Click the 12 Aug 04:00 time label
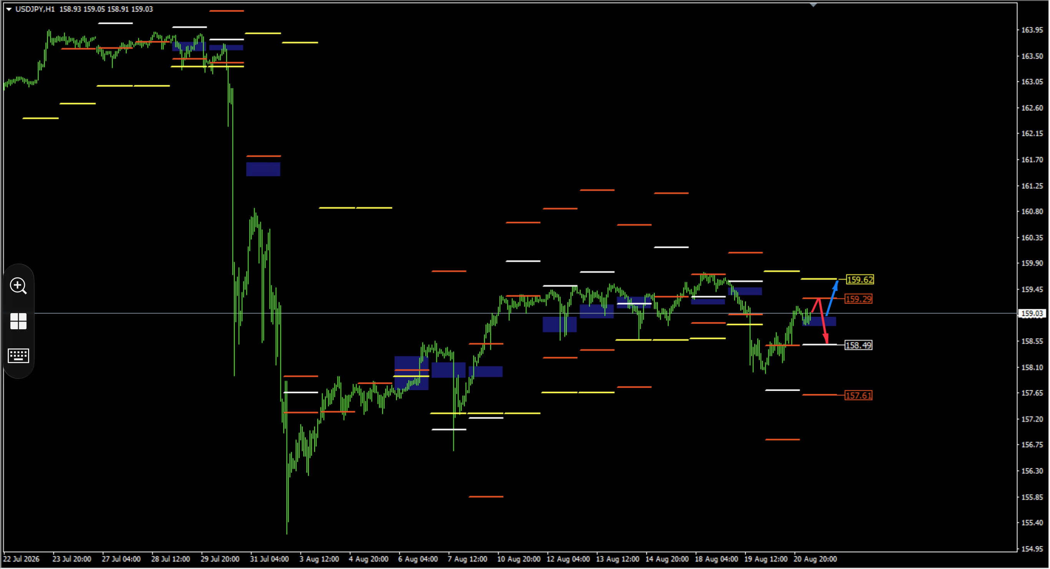This screenshot has width=1050, height=569. click(568, 559)
